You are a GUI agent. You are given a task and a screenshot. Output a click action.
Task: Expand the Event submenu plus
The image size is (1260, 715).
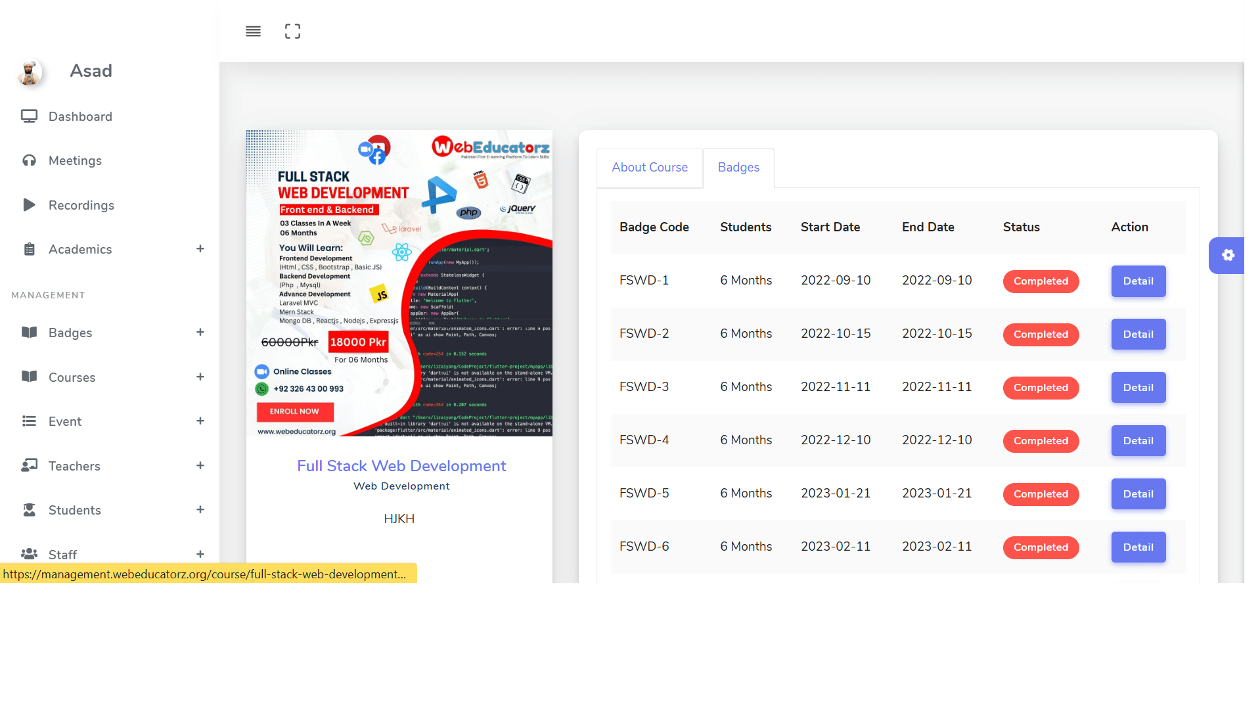click(200, 421)
